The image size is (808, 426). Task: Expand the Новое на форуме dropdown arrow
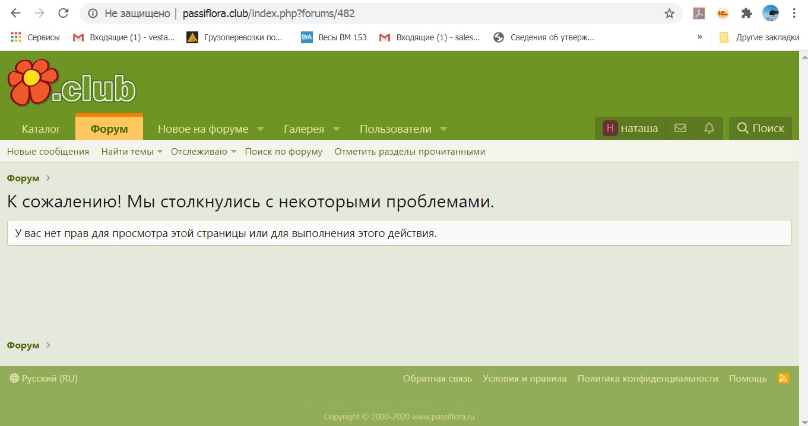pos(260,129)
